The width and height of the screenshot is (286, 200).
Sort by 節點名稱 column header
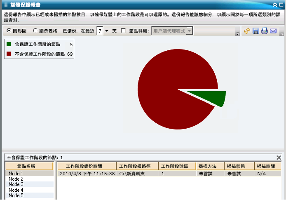(x=29, y=166)
